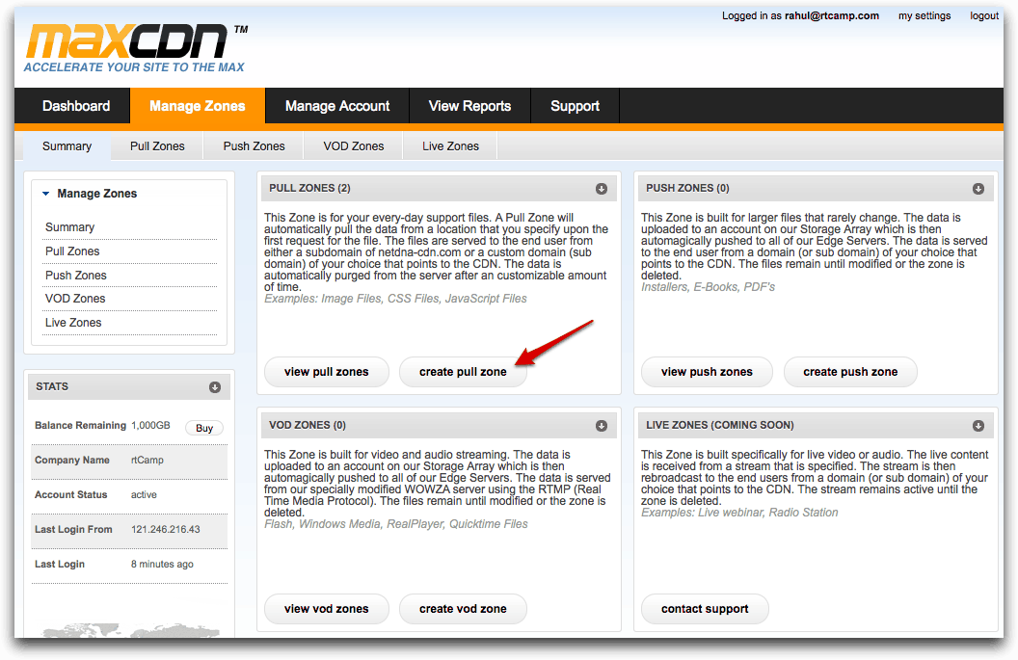1018x660 pixels.
Task: Open VOD Zones in the sidebar list
Action: click(74, 299)
